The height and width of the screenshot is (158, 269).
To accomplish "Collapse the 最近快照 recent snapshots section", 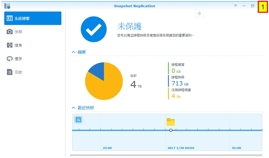I will [x=74, y=108].
